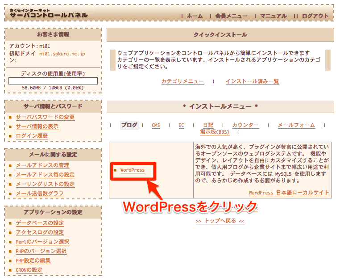Click the ディスクの使用量(使用率) label

(53, 74)
